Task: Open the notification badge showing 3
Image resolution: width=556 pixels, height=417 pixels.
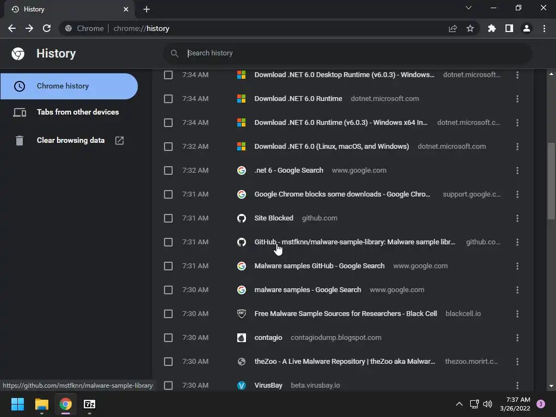Action: (x=541, y=404)
